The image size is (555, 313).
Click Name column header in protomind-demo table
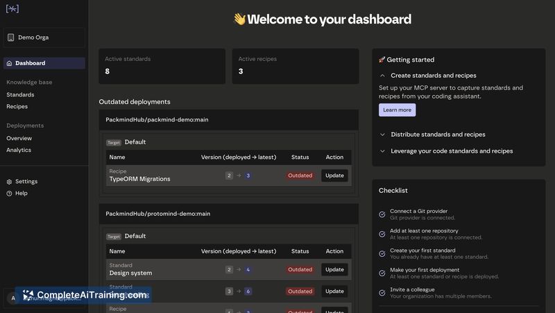tap(117, 251)
